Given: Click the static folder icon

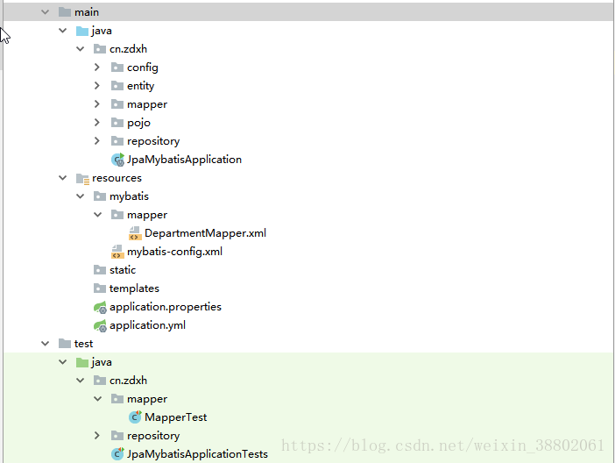Looking at the screenshot, I should (x=100, y=270).
